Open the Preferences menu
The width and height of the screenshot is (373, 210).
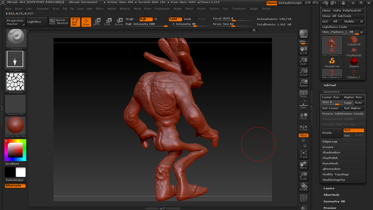tap(162, 9)
